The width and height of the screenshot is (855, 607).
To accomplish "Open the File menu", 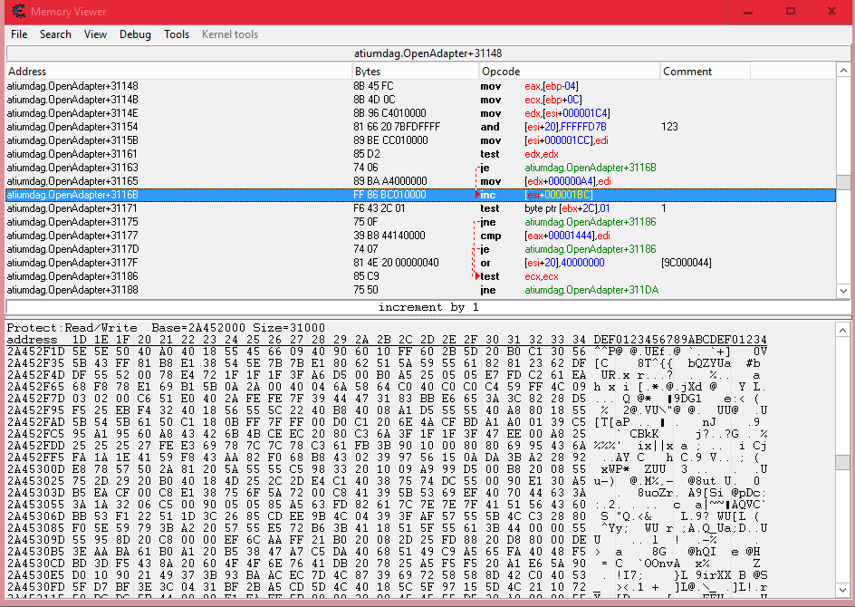I will pos(19,34).
